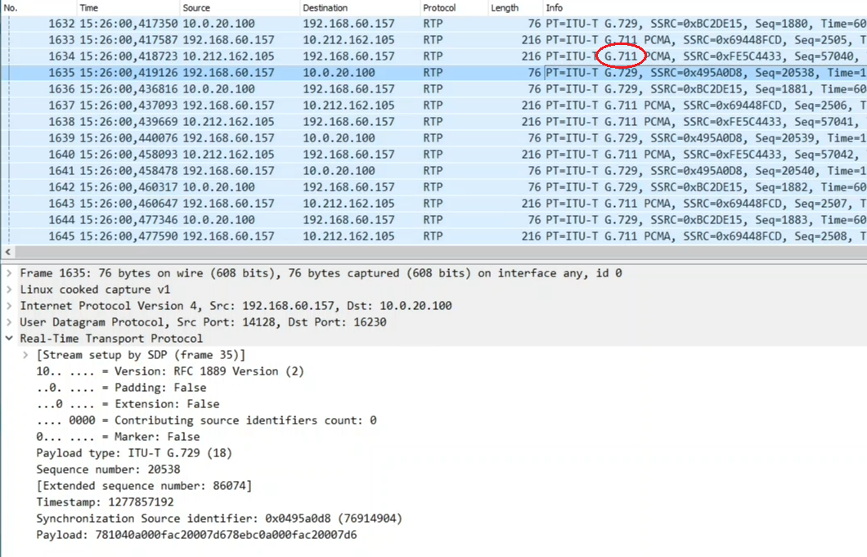Viewport: 867px width, 557px height.
Task: Click the Destination column header
Action: coord(360,7)
